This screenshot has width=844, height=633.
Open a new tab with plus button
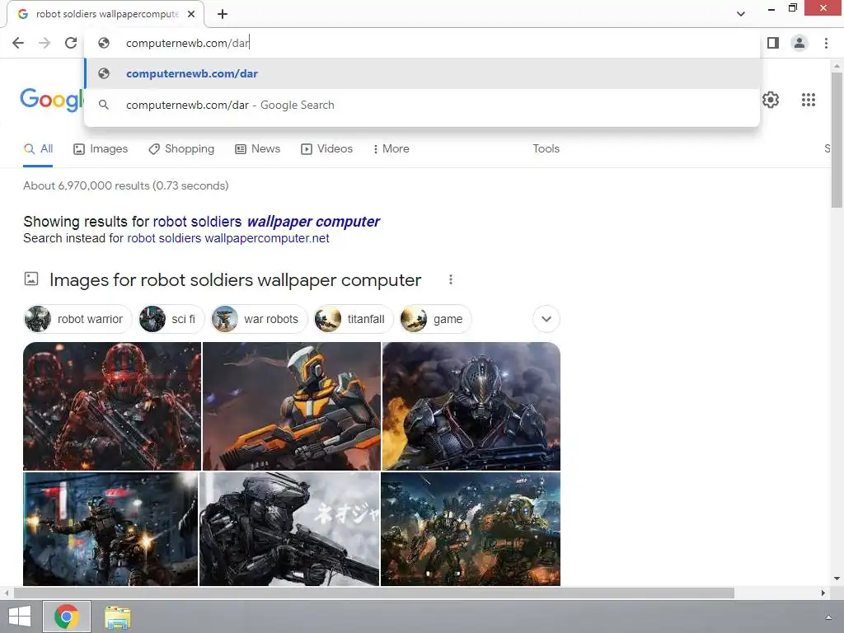click(x=223, y=14)
